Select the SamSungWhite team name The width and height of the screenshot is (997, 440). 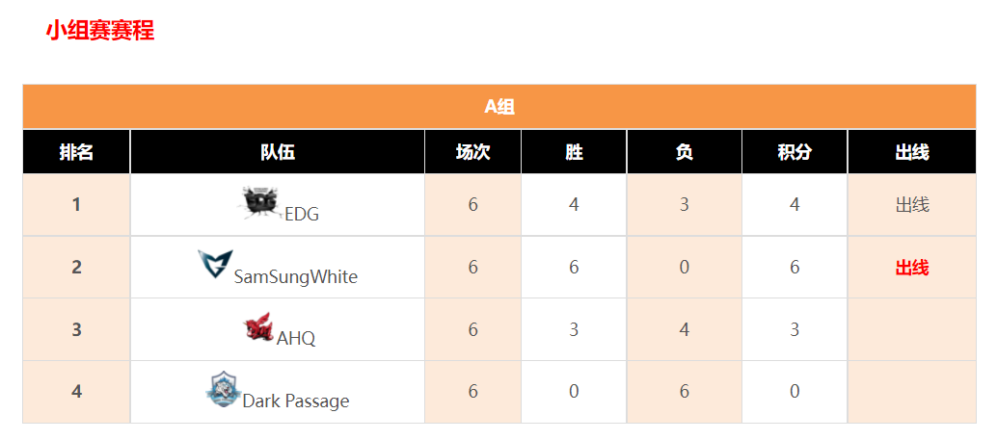click(296, 277)
